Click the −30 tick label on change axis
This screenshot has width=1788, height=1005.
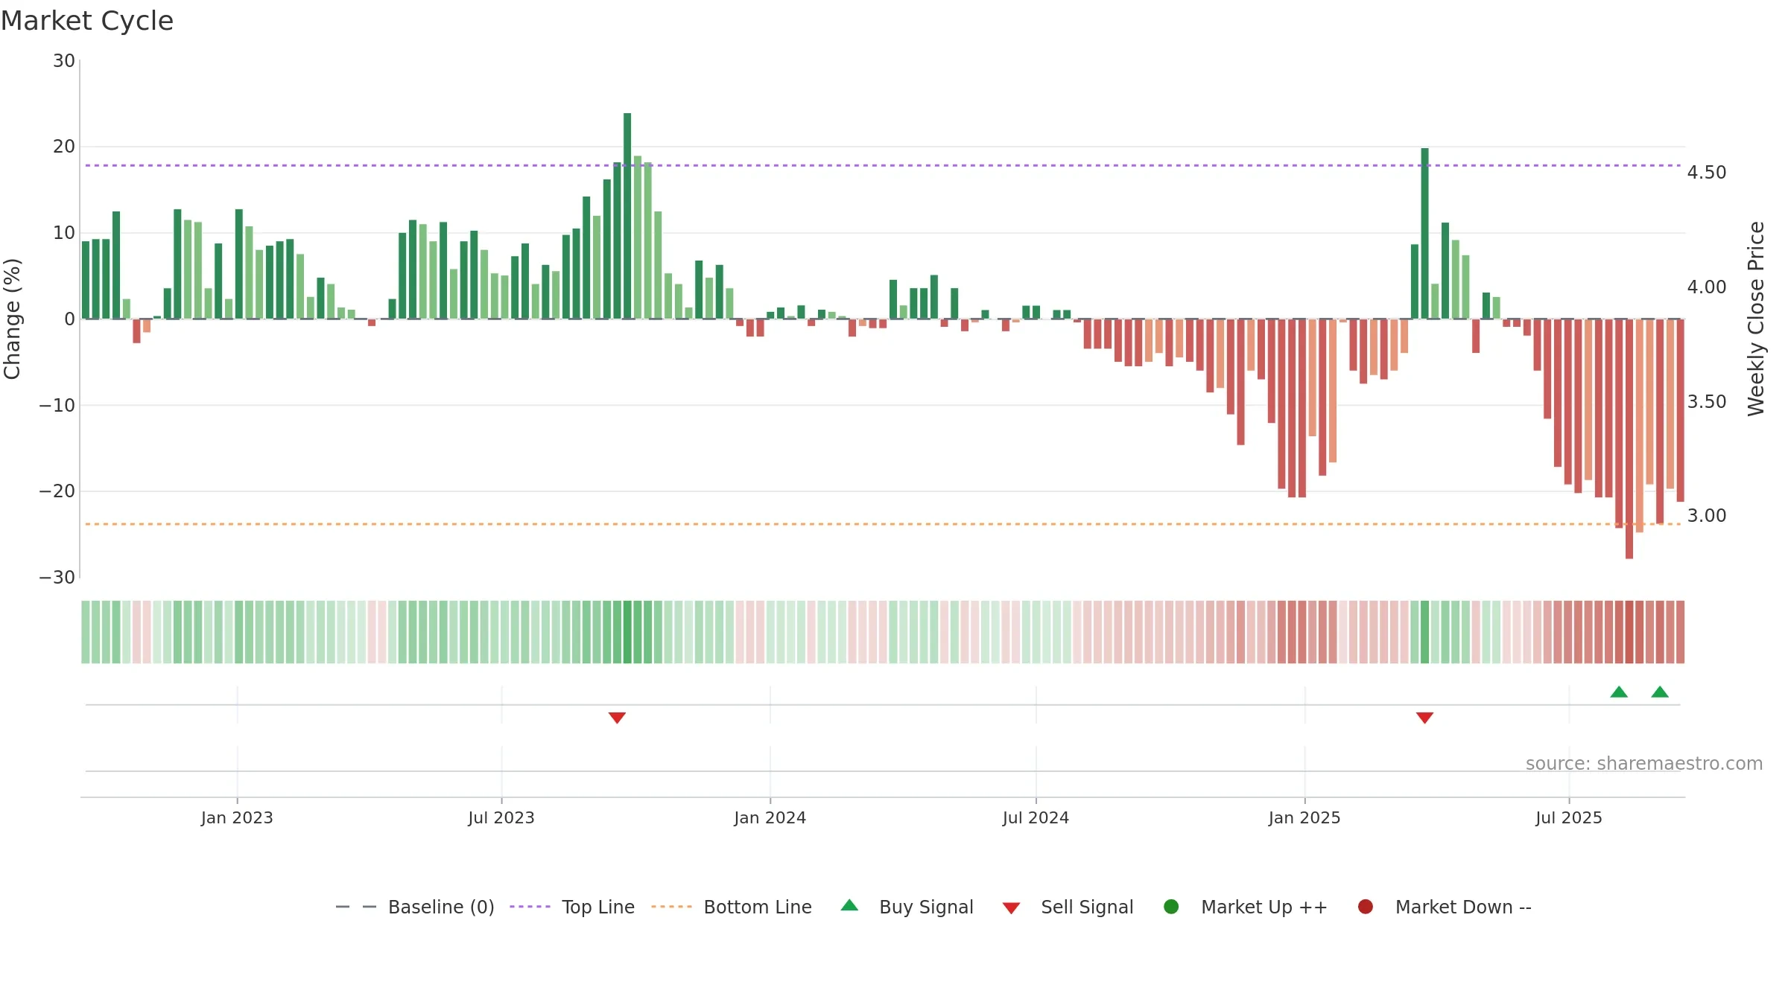click(x=57, y=578)
